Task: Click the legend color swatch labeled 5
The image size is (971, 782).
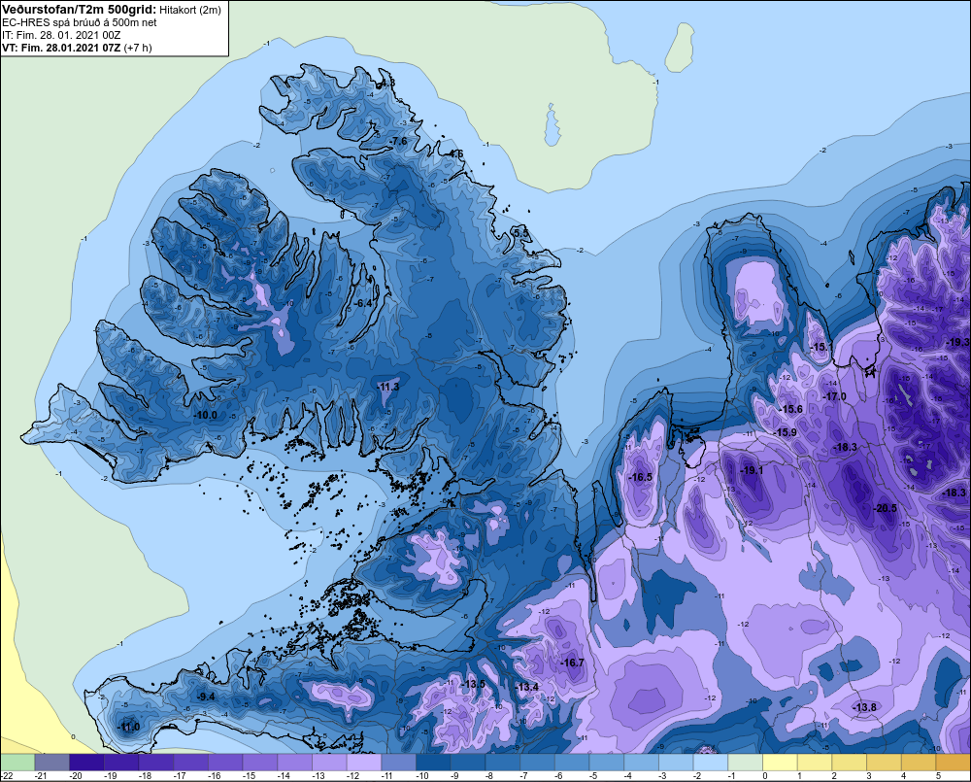Action: pos(954,762)
